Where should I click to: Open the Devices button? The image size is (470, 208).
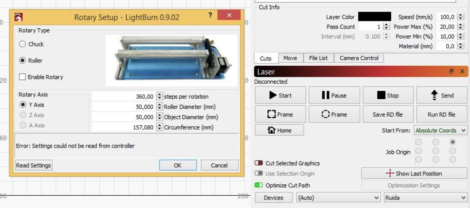[x=273, y=198]
